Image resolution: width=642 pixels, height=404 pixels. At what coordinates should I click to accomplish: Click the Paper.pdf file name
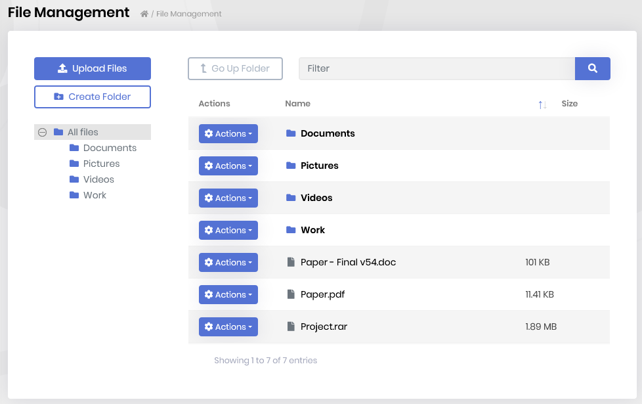click(322, 294)
